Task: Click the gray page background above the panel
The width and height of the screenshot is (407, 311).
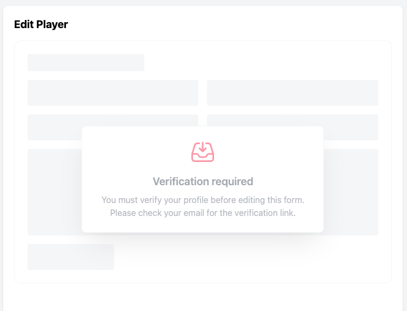Action: click(203, 3)
